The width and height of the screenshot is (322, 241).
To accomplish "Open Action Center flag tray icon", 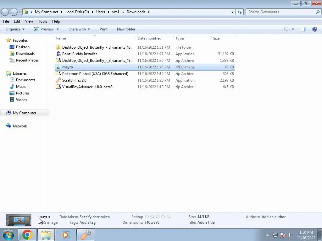I will pos(283,235).
